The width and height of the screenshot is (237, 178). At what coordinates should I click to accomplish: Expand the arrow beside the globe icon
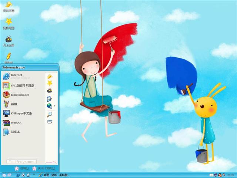point(54,106)
